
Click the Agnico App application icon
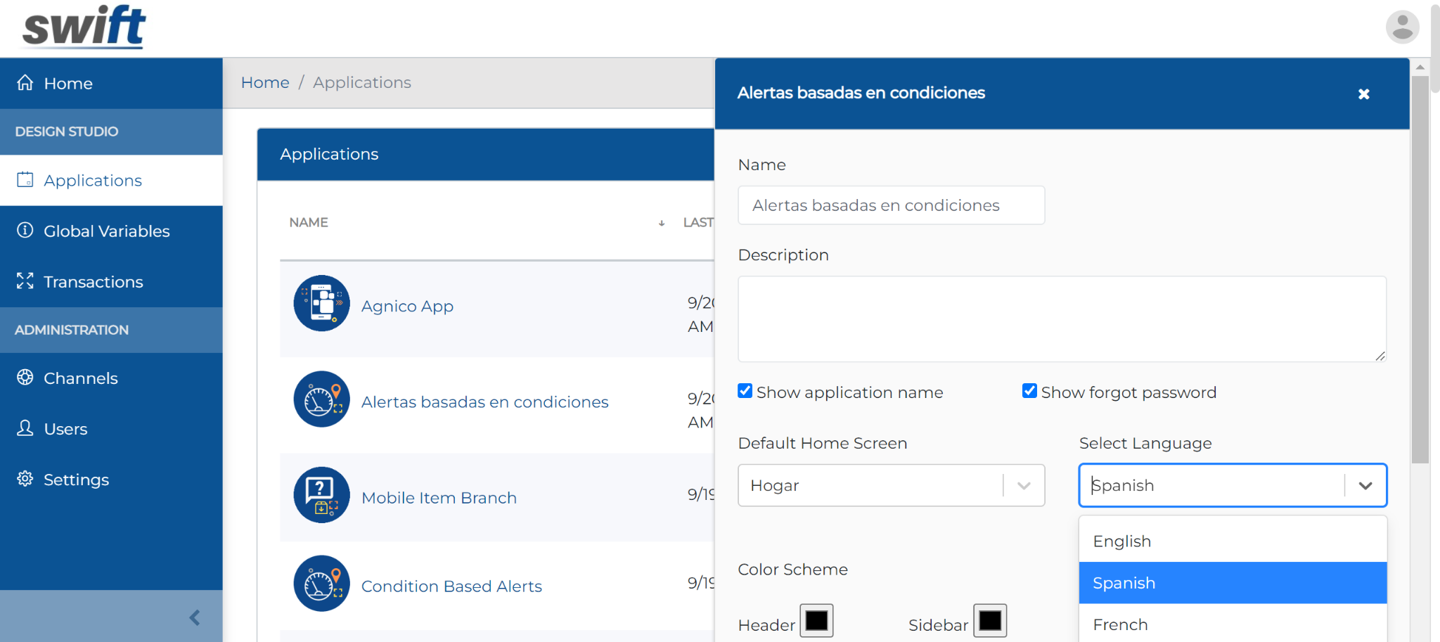pos(321,304)
